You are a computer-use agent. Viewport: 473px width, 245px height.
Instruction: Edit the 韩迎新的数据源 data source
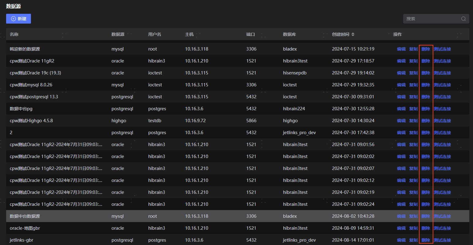tap(401, 49)
